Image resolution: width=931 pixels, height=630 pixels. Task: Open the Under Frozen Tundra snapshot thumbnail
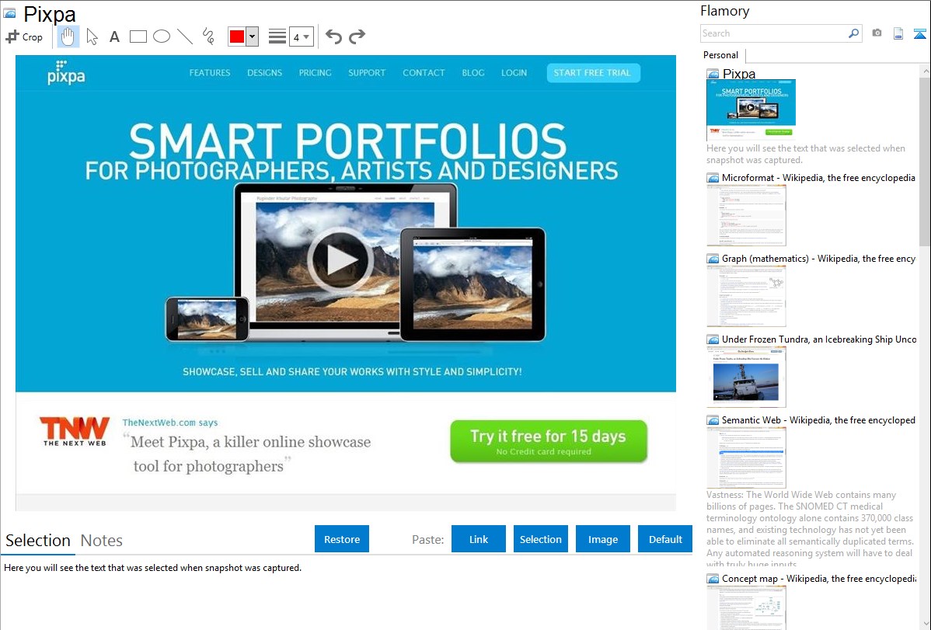[x=746, y=377]
